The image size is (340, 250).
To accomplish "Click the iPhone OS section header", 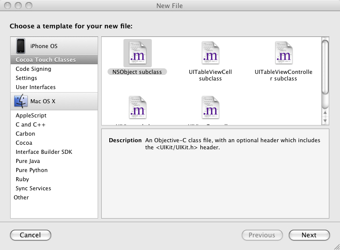I will click(54, 46).
